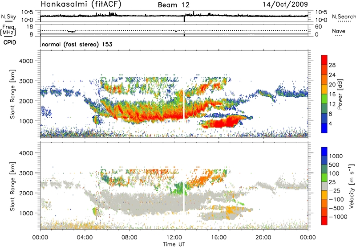
Task: Click the 18 tick on frequency axis
Action: pyautogui.click(x=30, y=27)
